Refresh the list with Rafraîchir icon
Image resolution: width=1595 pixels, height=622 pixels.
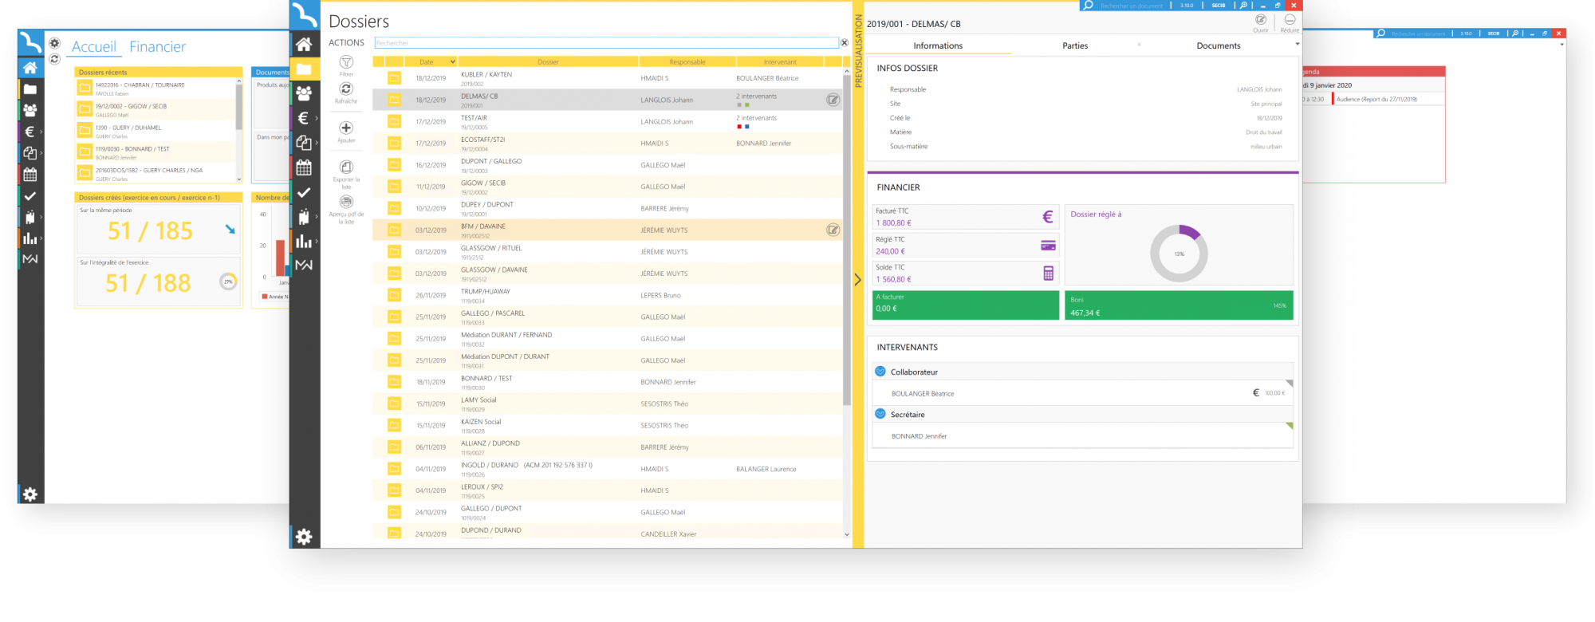point(346,89)
